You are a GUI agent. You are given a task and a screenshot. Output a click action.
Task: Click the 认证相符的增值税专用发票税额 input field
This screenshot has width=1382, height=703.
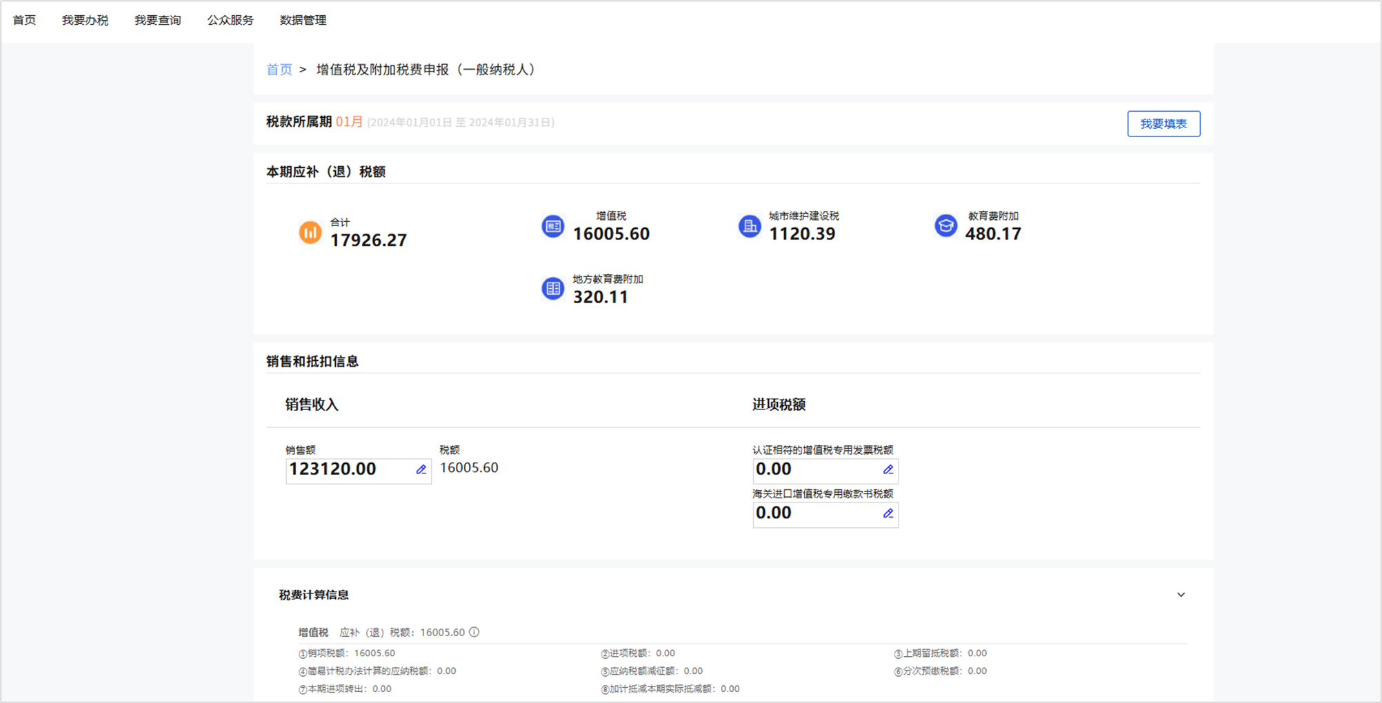(814, 470)
